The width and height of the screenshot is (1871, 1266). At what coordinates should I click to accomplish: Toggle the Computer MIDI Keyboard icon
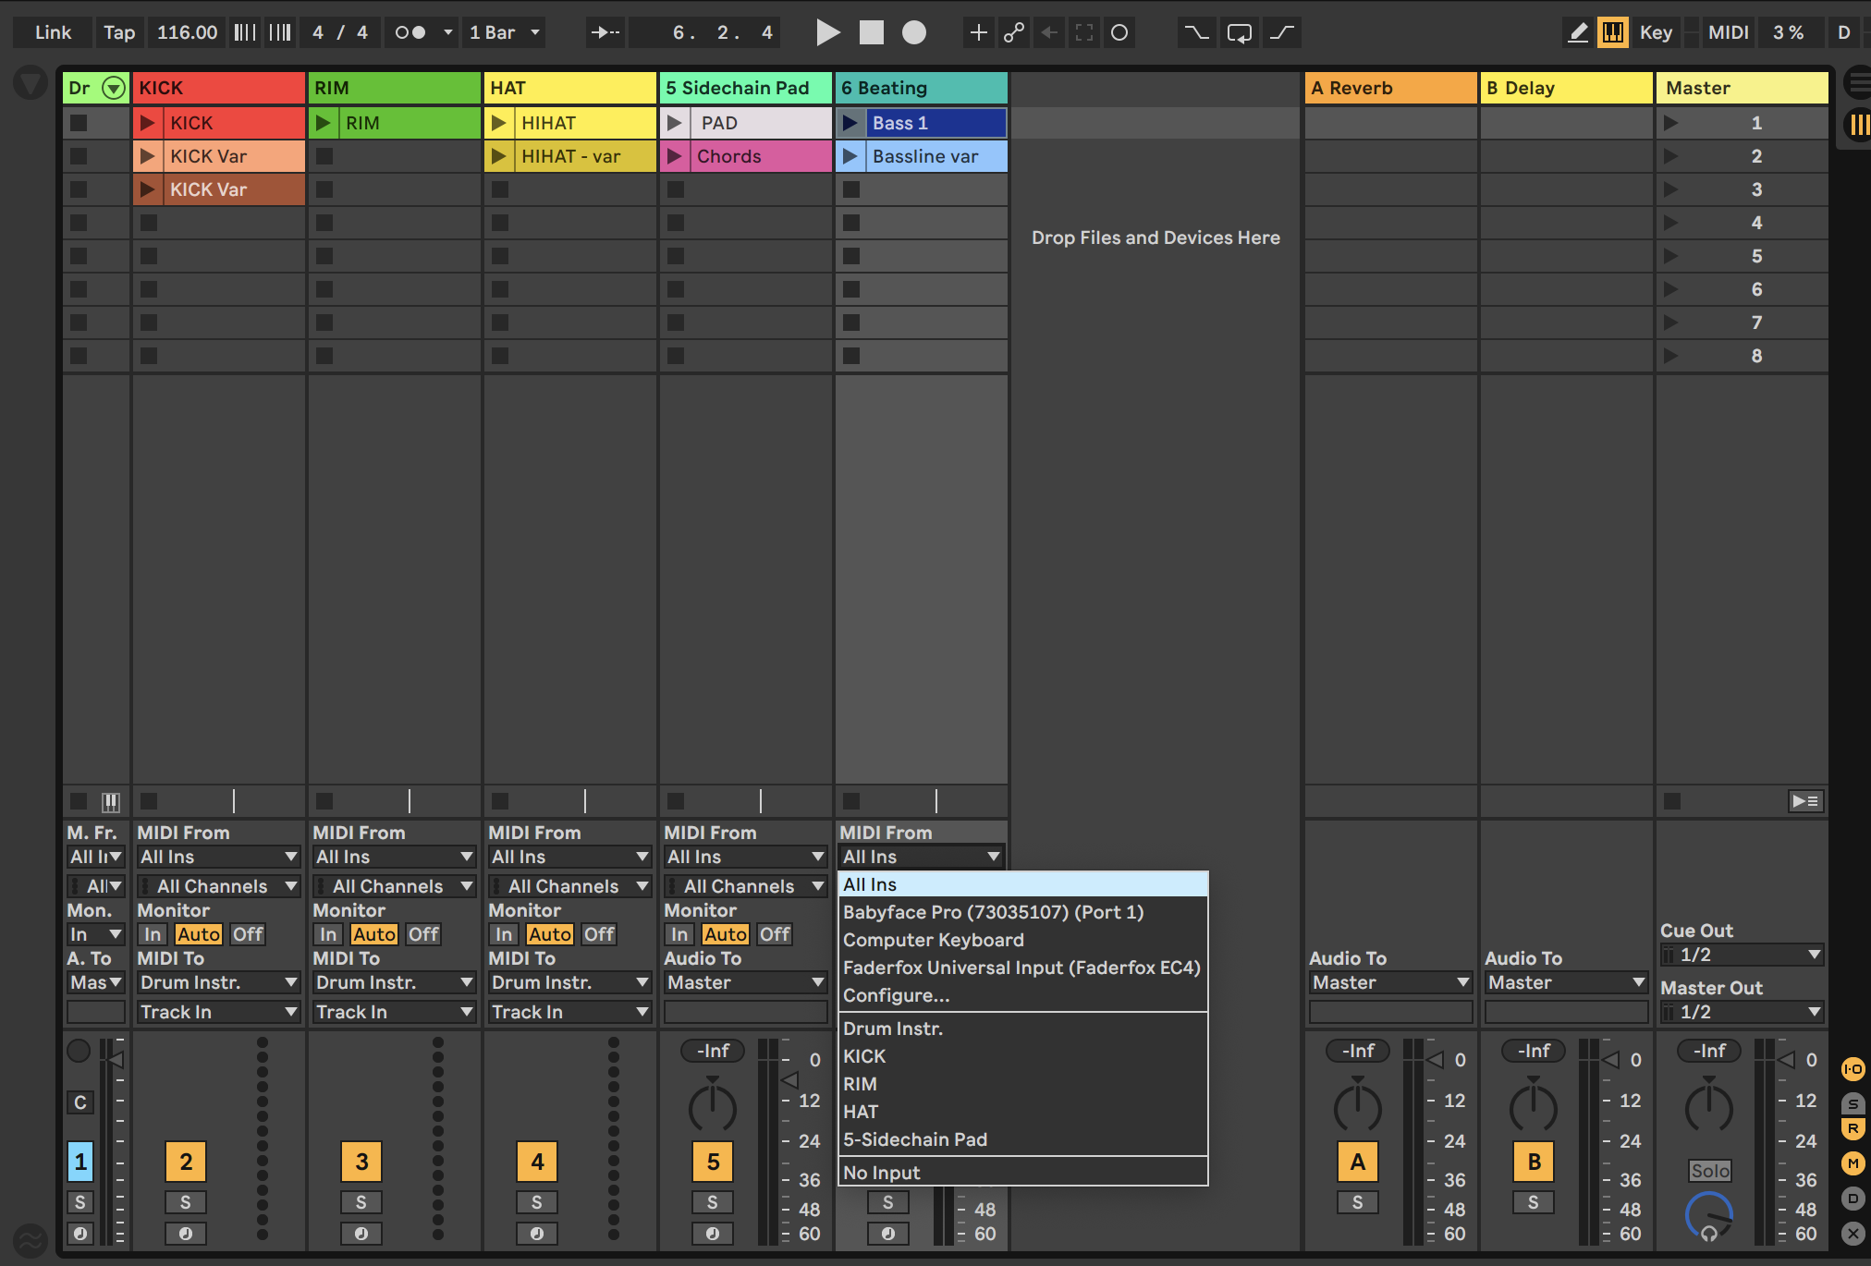(1612, 33)
